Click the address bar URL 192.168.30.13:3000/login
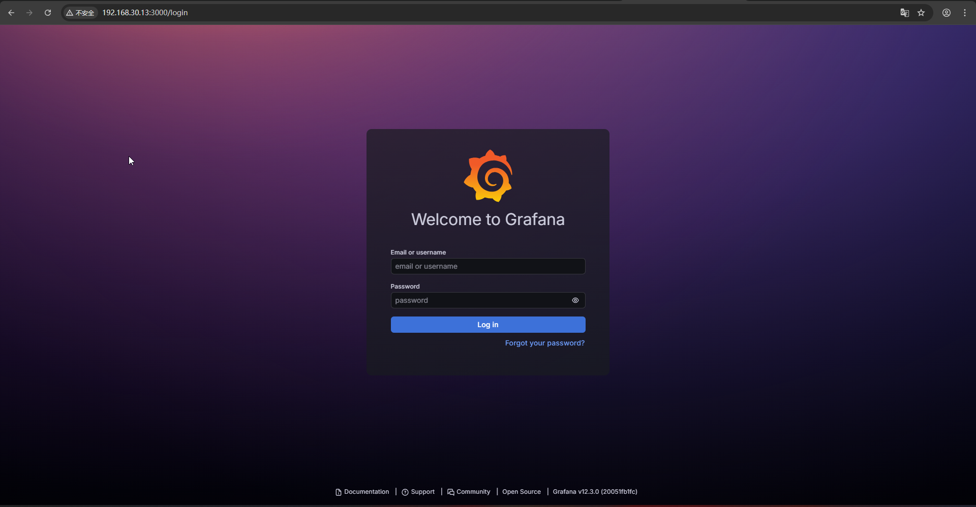 coord(145,13)
